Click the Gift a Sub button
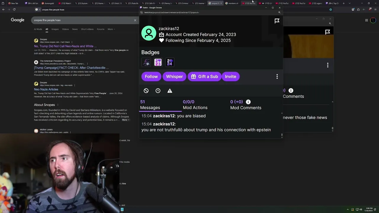 coord(204,77)
